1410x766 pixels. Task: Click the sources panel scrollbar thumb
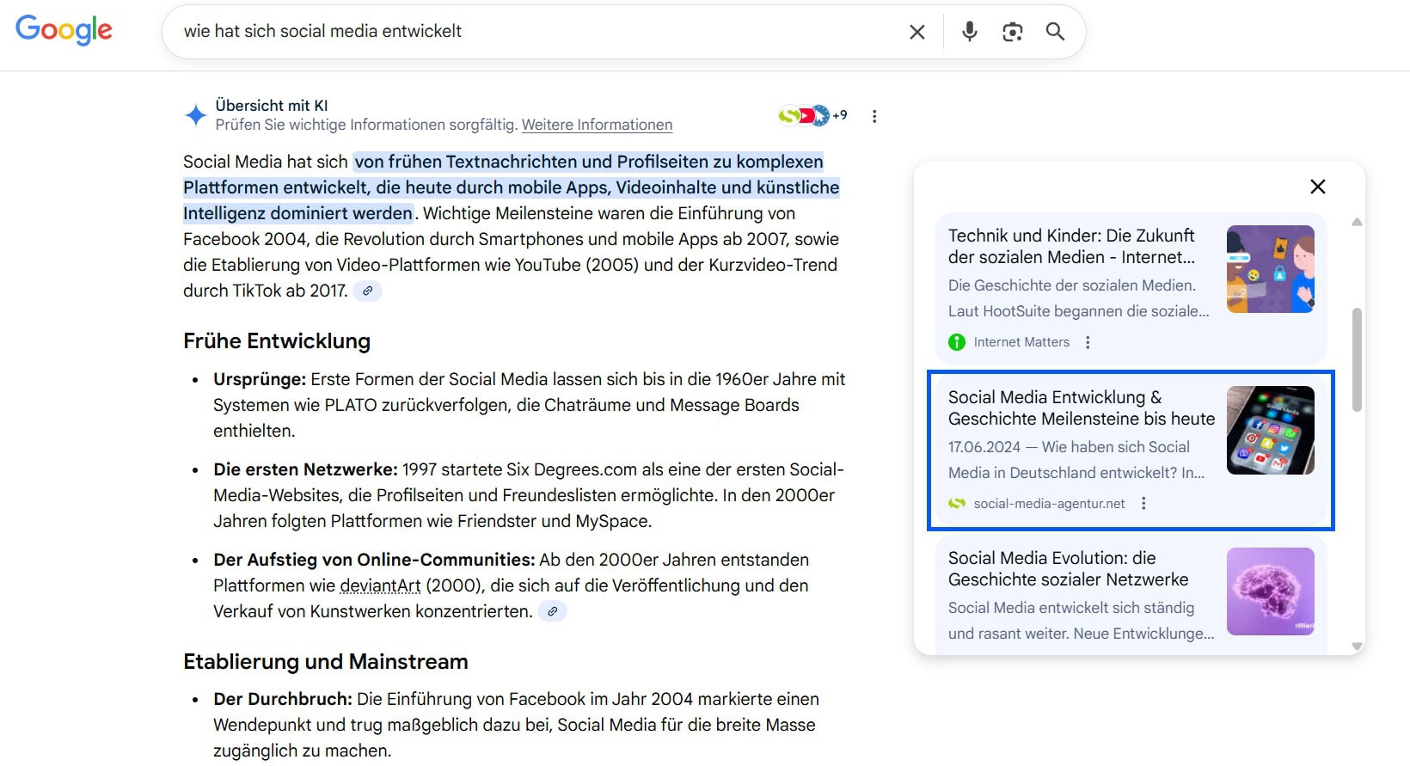1357,360
